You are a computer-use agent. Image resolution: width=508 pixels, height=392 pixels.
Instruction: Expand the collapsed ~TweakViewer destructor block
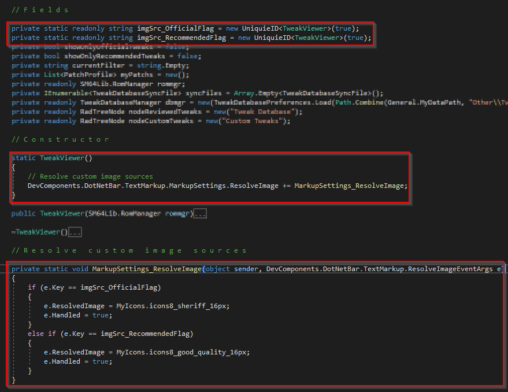click(75, 232)
